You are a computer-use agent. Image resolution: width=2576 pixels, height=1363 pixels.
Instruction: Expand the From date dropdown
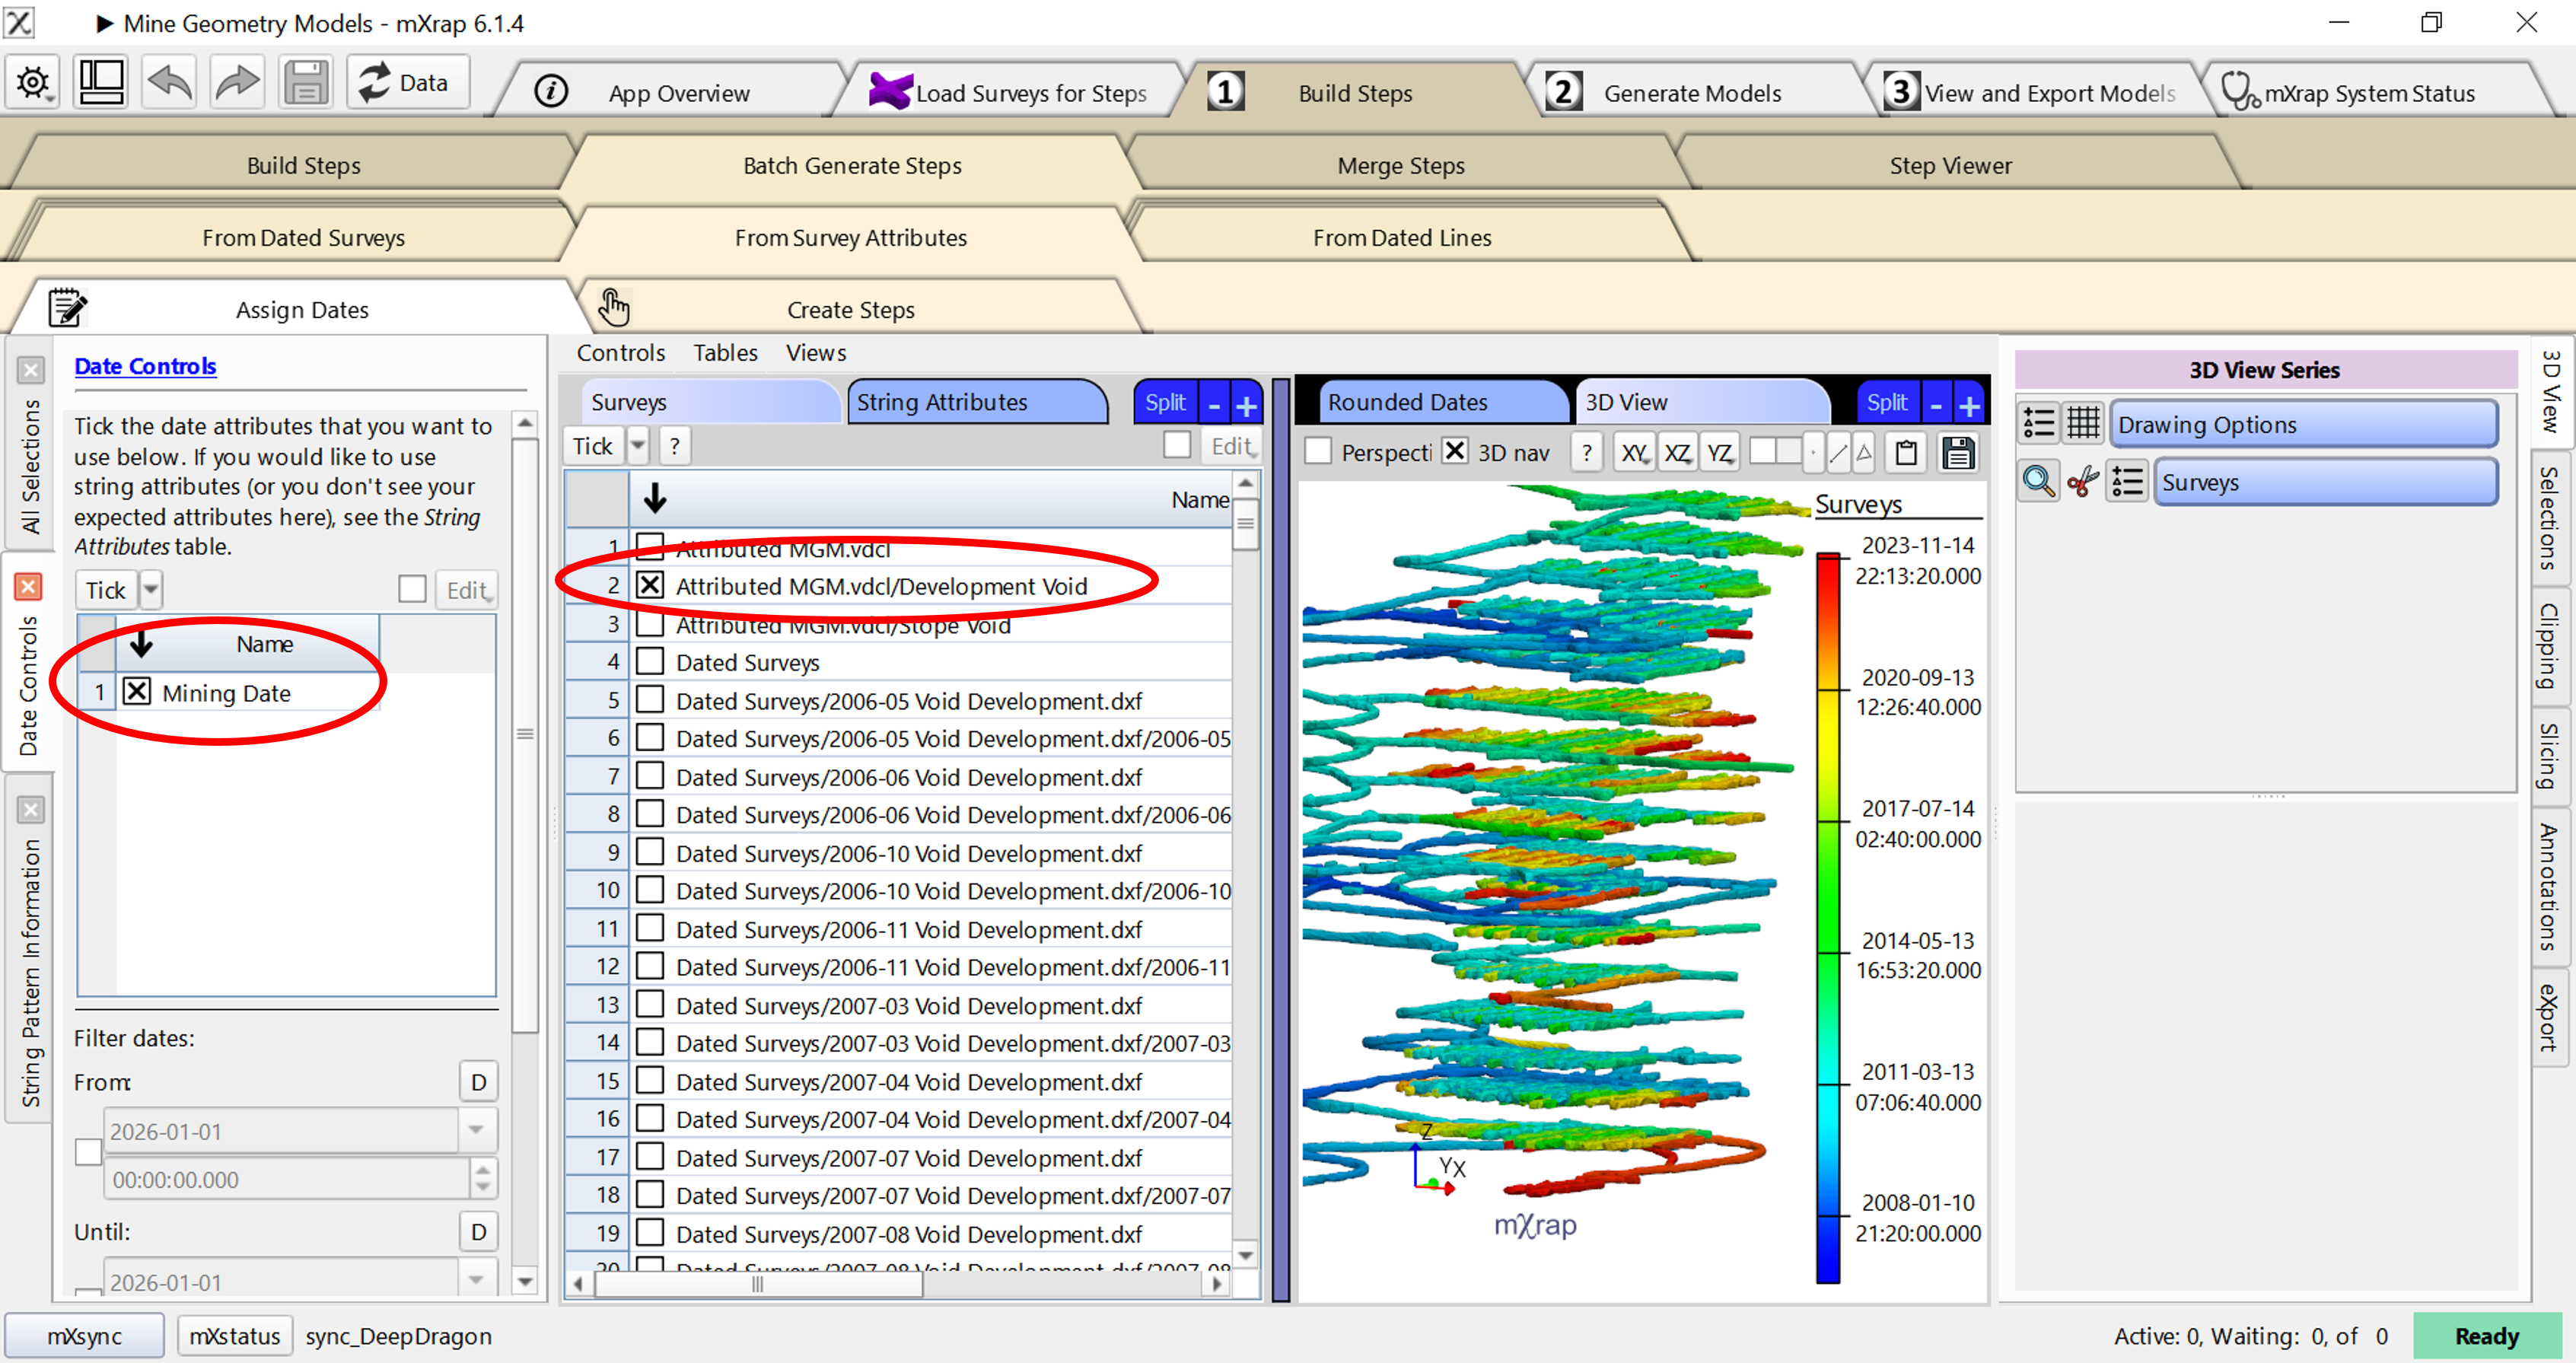[476, 1131]
